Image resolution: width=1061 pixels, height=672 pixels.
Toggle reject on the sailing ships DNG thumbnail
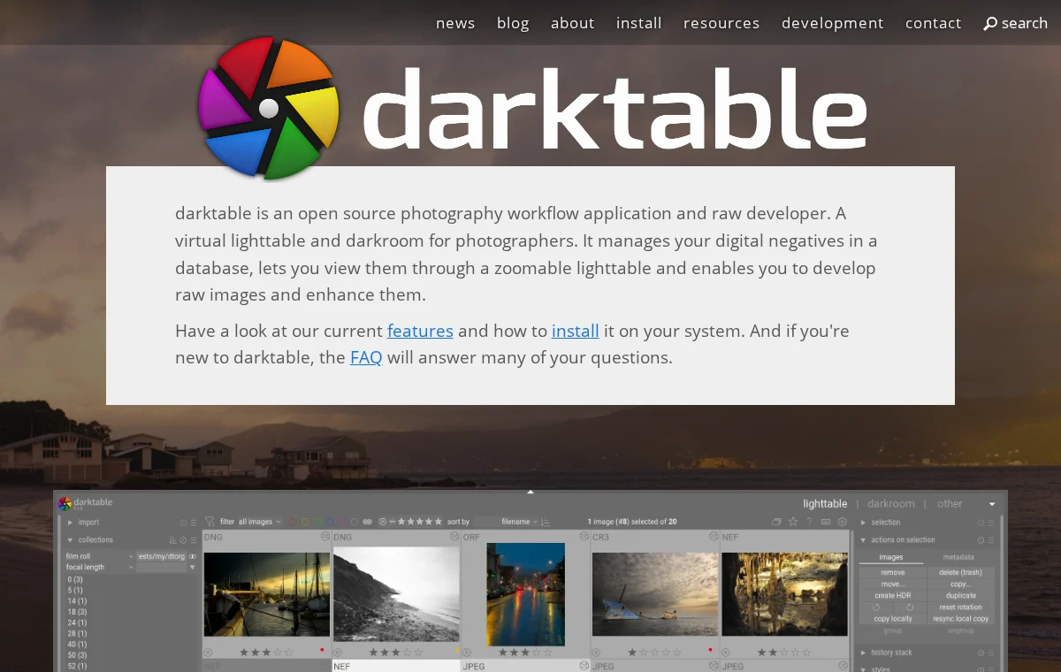209,653
